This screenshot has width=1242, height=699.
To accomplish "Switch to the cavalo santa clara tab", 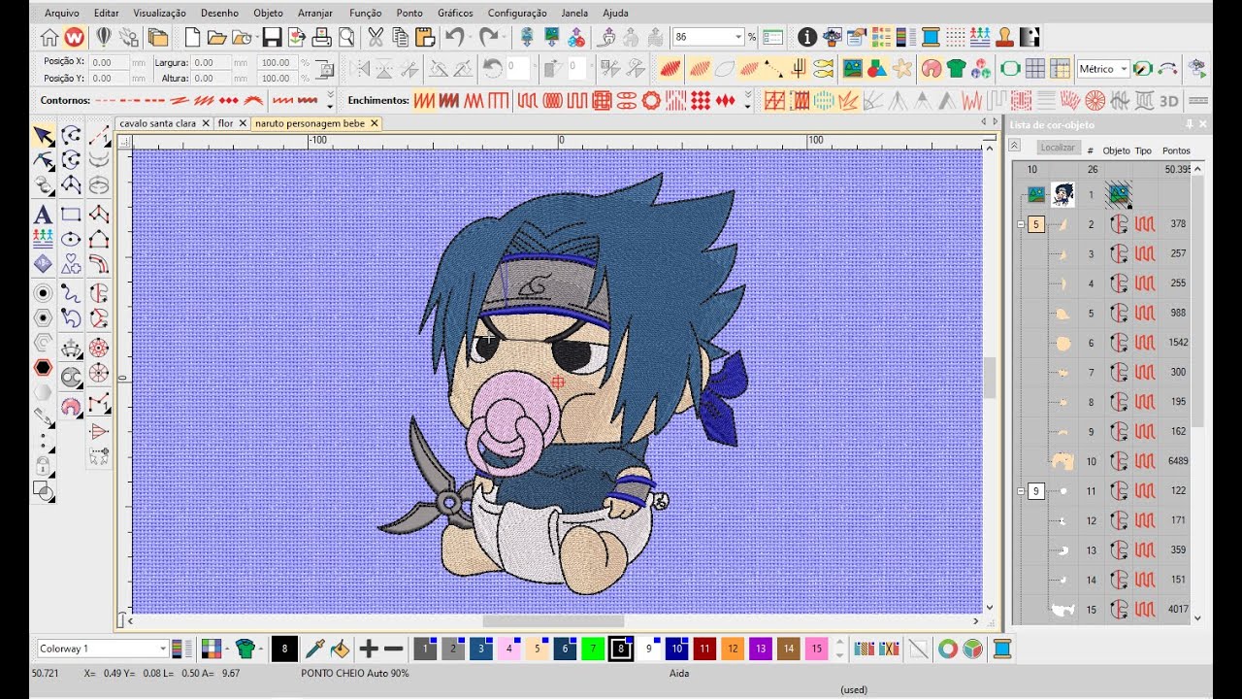I will click(x=157, y=123).
